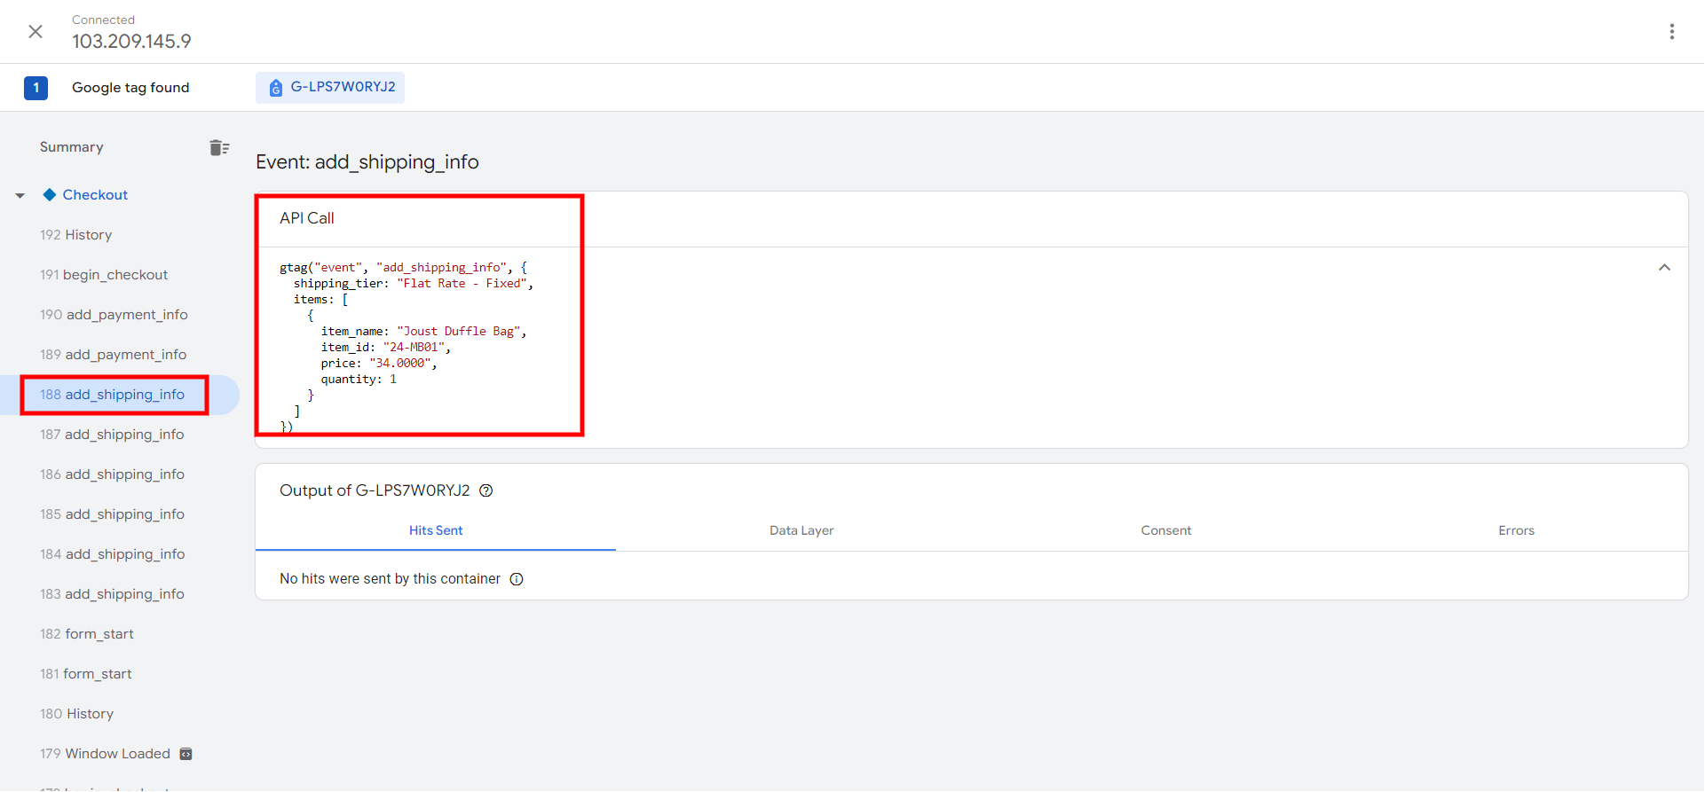The width and height of the screenshot is (1705, 792).
Task: Show the Errors tab
Action: point(1515,530)
